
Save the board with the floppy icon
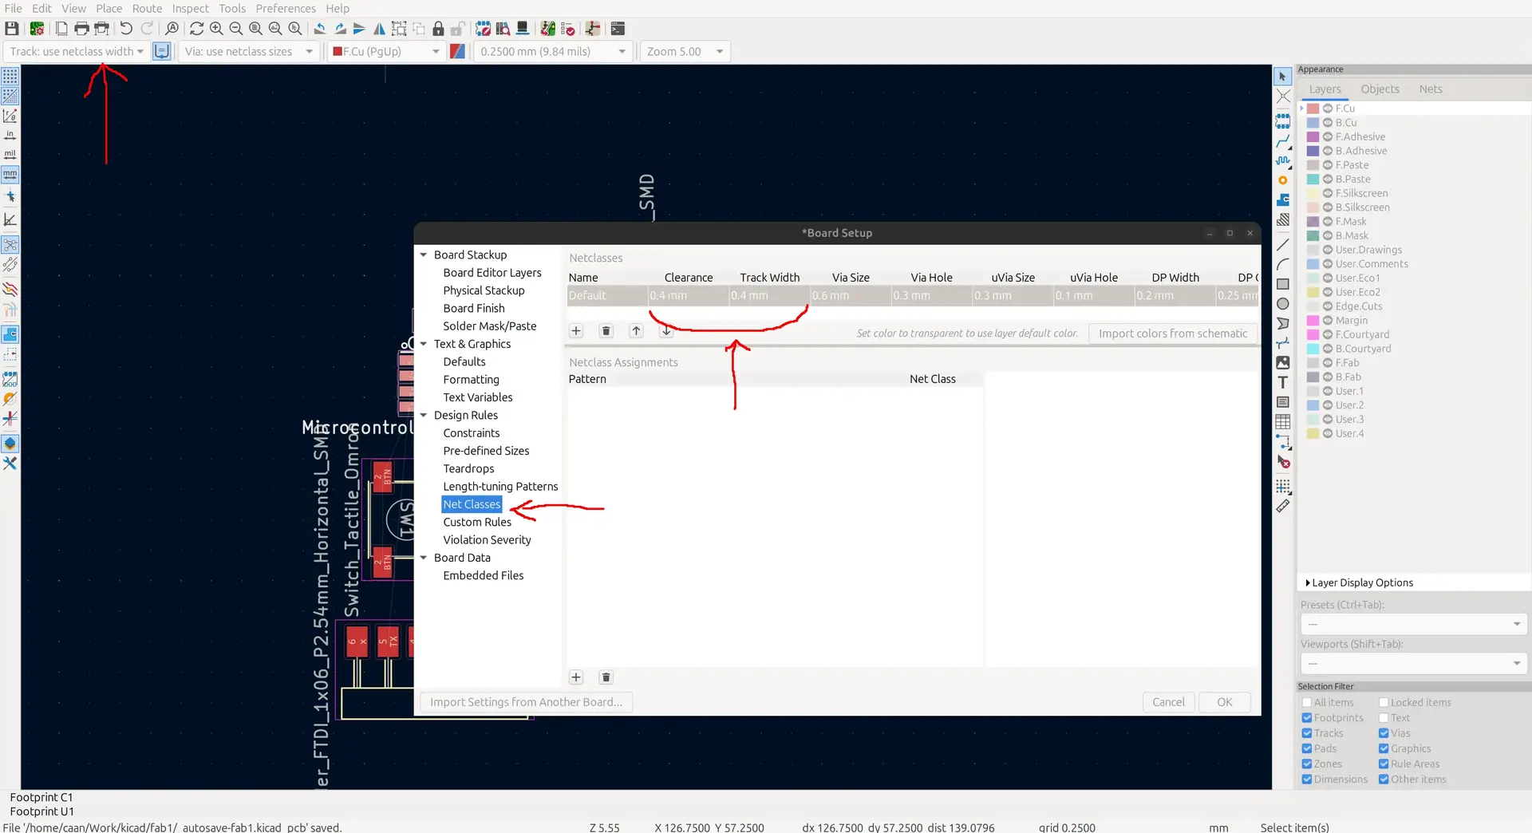click(x=12, y=29)
